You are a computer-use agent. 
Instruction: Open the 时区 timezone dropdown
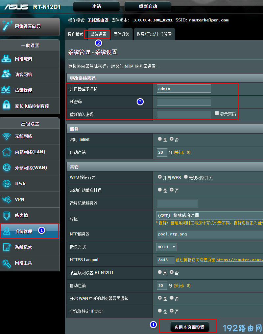point(209,215)
